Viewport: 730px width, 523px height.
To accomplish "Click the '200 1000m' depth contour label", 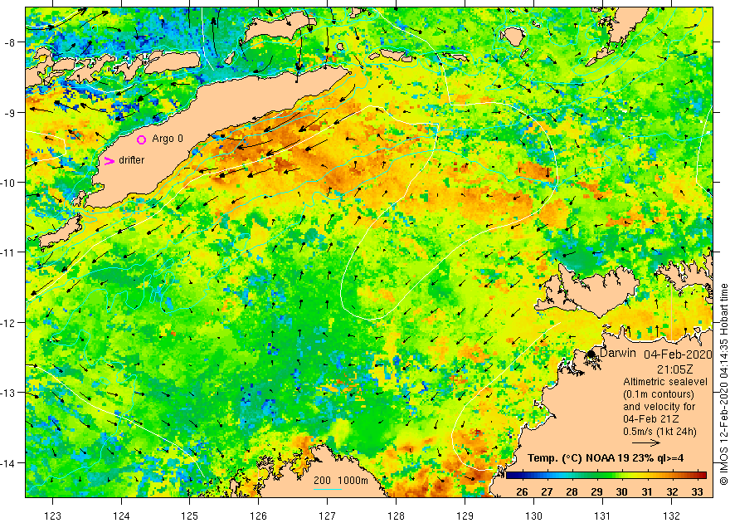I will pyautogui.click(x=341, y=481).
